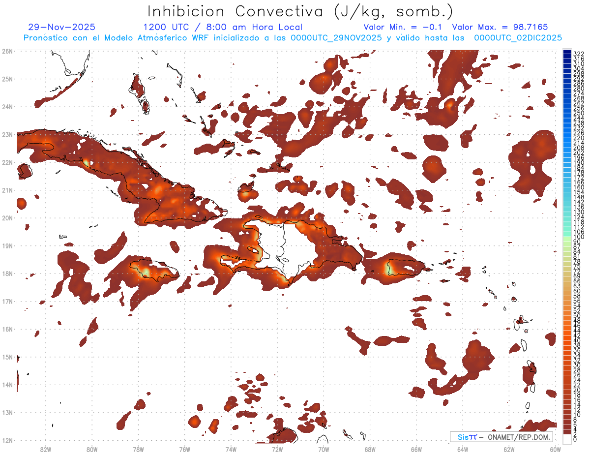This screenshot has height=456, width=590.
Task: Click the 68W longitude label
Action: 370,449
